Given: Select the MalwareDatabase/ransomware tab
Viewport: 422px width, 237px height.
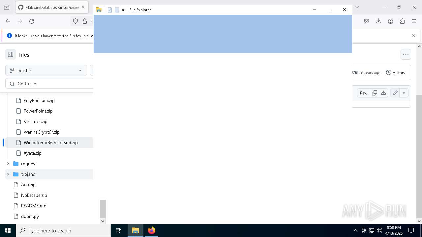Looking at the screenshot, I should 52,7.
